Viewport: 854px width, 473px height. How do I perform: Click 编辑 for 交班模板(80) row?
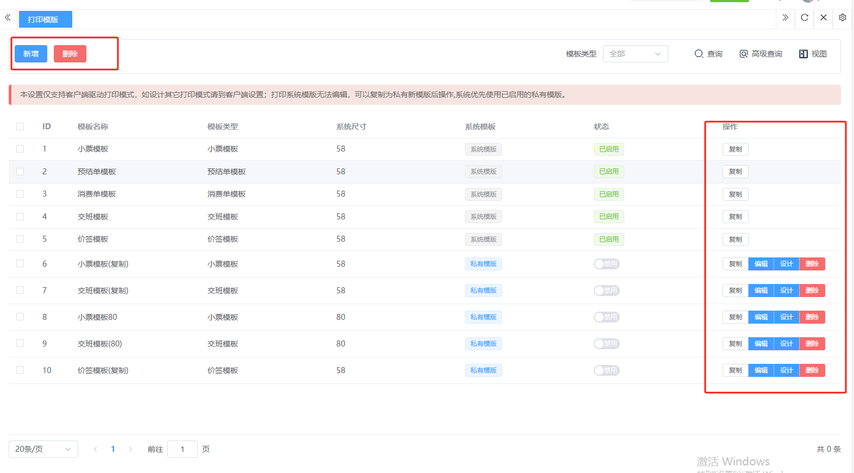click(x=761, y=344)
